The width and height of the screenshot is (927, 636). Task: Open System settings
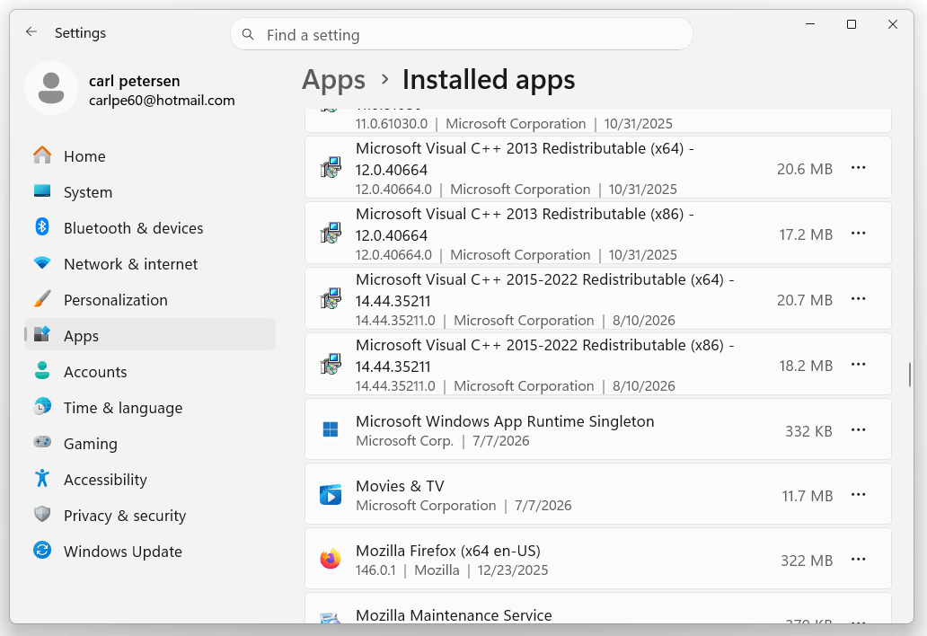[150, 192]
